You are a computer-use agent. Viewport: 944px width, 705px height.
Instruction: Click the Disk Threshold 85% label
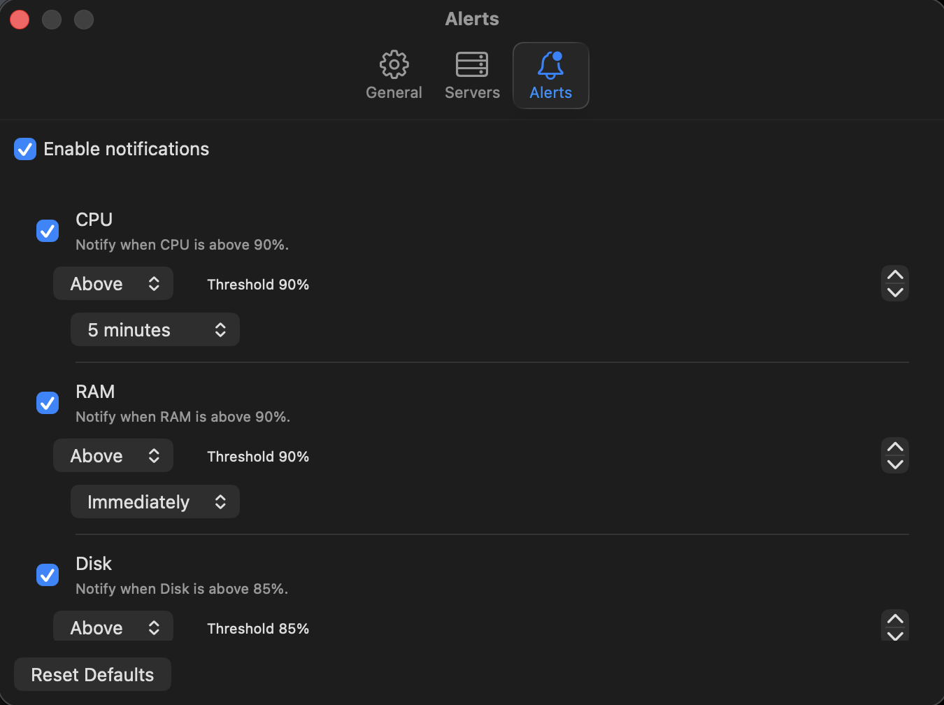[x=258, y=629]
